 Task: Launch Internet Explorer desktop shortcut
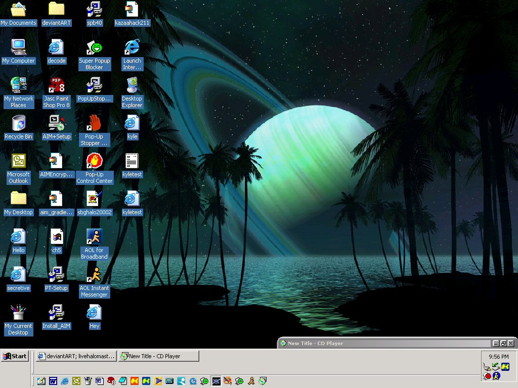[x=132, y=55]
